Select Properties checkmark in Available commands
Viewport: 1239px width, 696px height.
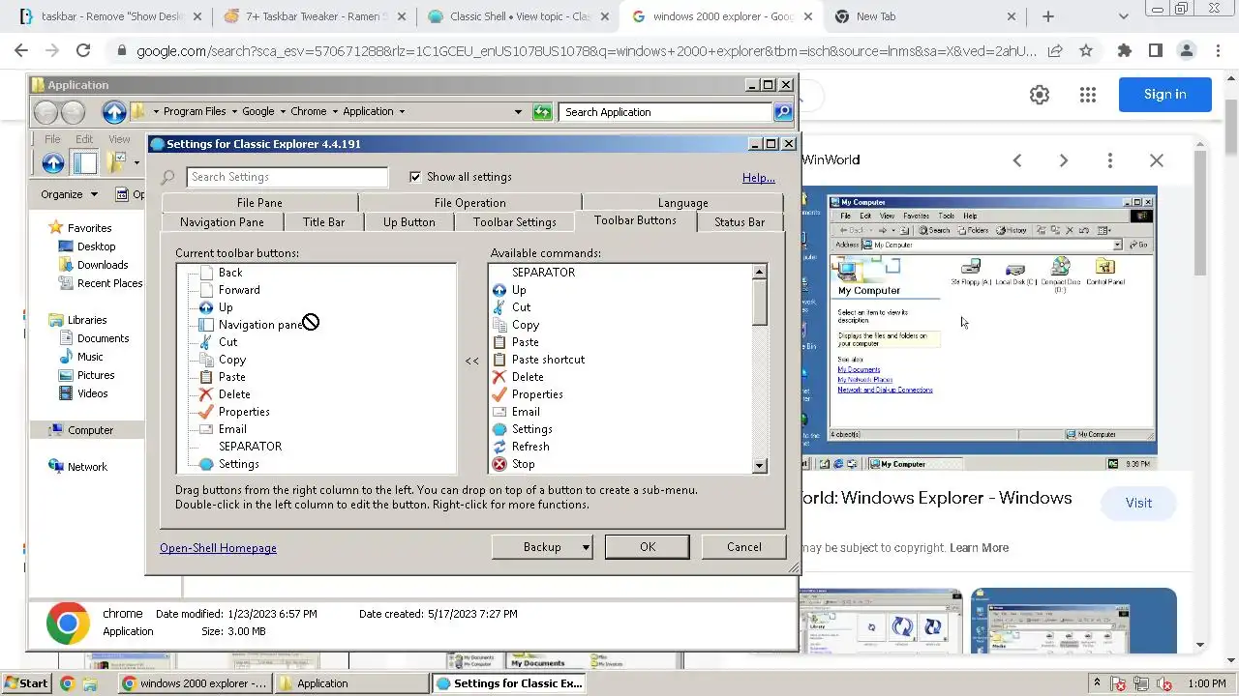499,394
